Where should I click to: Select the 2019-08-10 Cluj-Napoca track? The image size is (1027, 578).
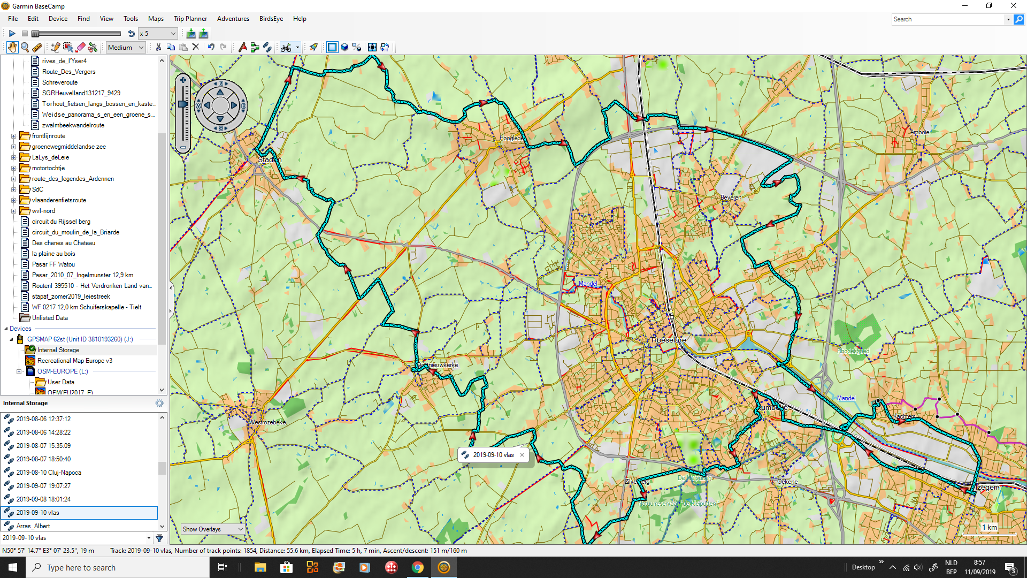tap(80, 473)
